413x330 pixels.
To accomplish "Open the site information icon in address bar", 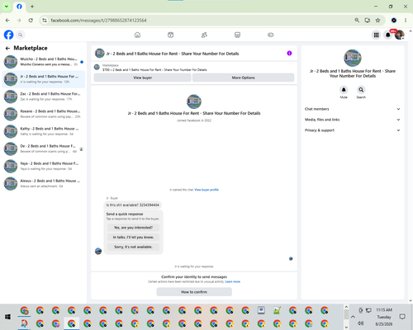I will click(45, 21).
